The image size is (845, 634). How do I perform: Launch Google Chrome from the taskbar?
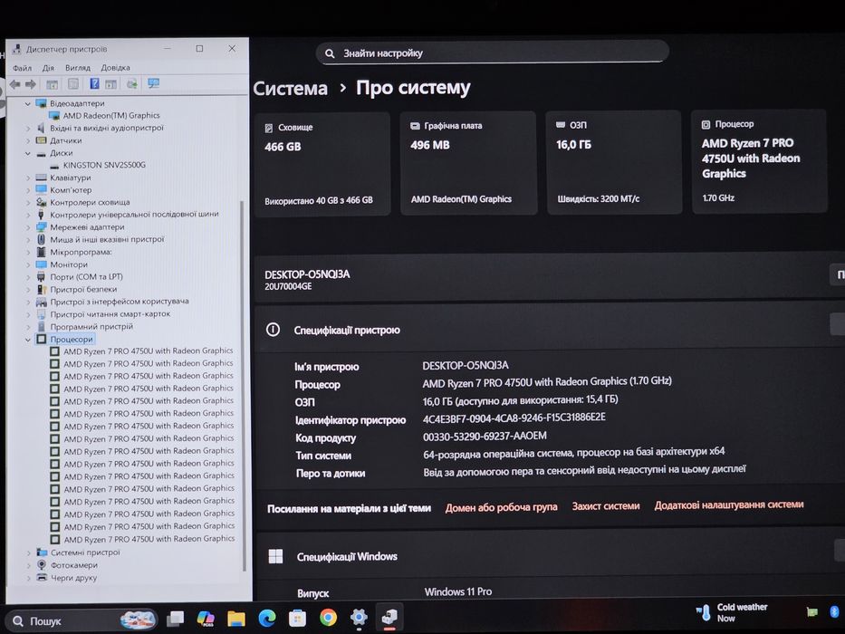(328, 617)
